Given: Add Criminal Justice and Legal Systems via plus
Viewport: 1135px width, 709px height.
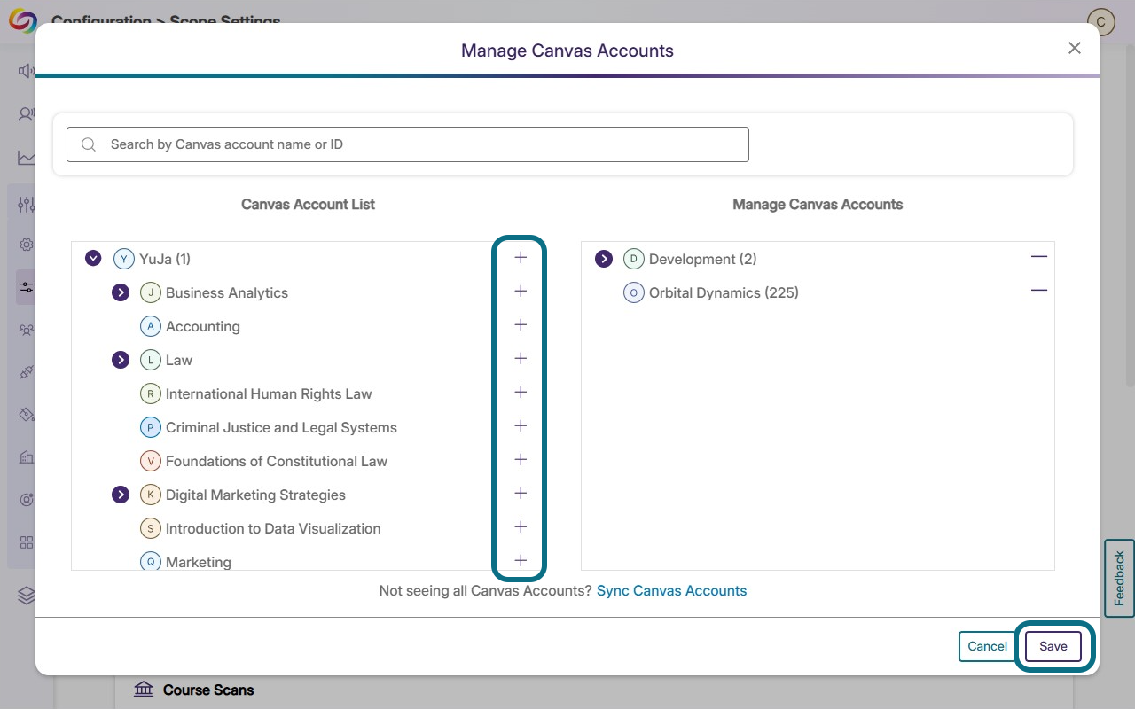Looking at the screenshot, I should [521, 426].
